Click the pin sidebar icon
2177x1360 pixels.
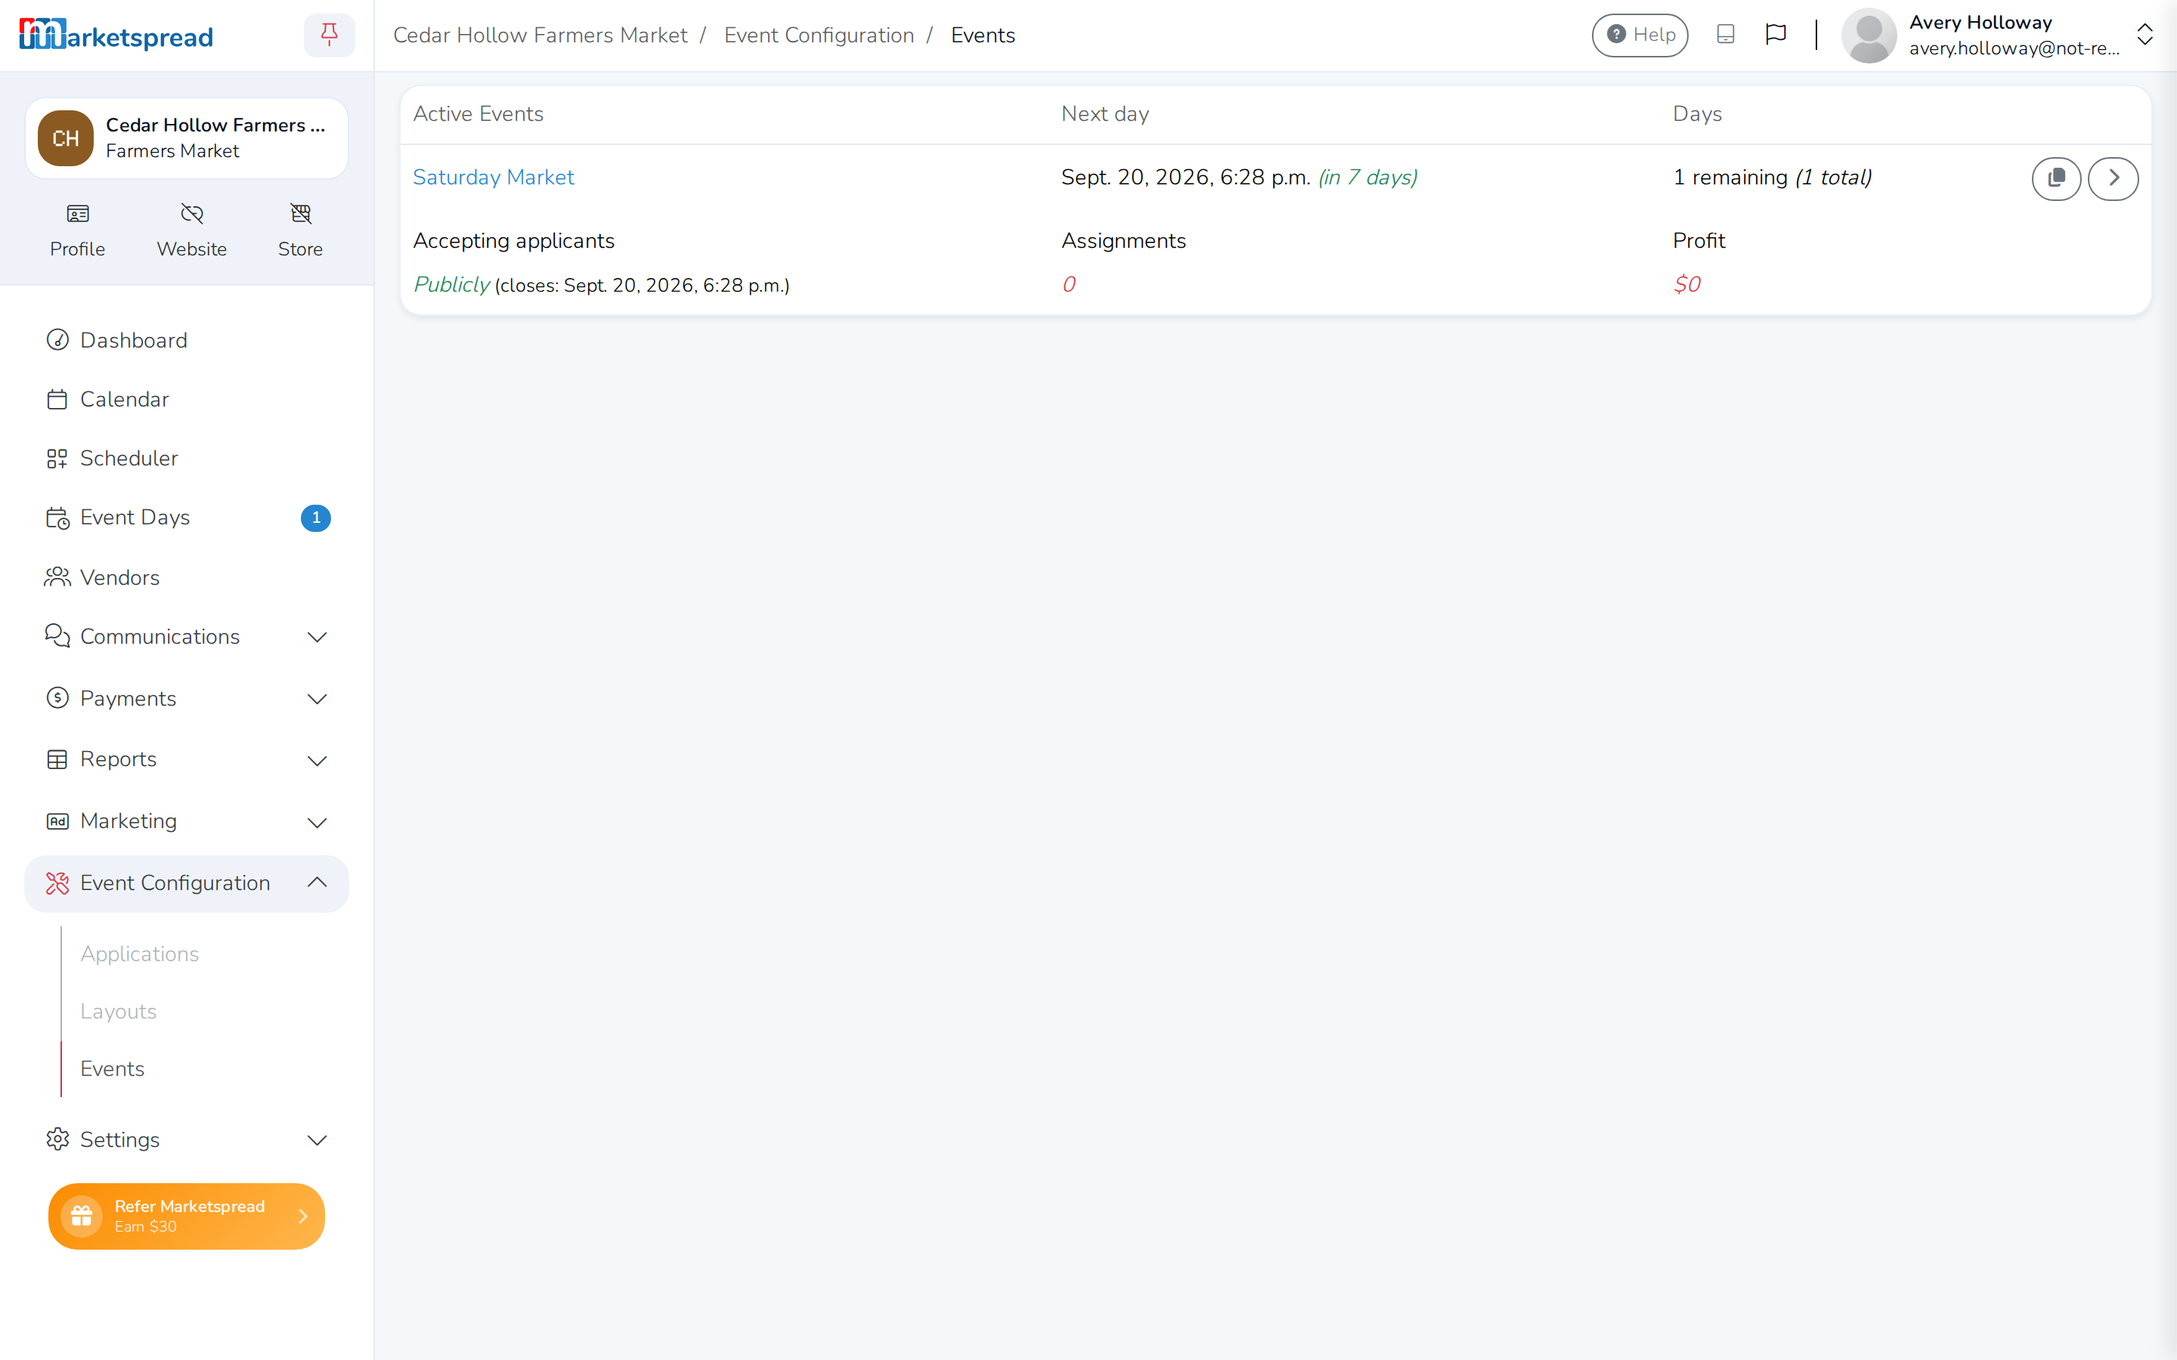tap(330, 35)
